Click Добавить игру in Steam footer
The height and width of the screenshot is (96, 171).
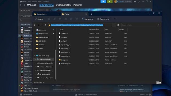[26, 94]
